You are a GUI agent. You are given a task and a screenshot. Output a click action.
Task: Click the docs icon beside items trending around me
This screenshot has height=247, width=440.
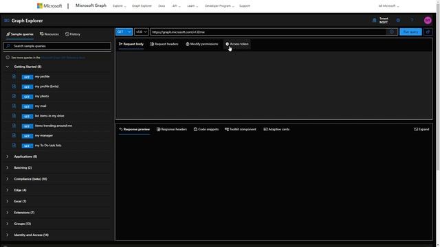[x=14, y=126]
